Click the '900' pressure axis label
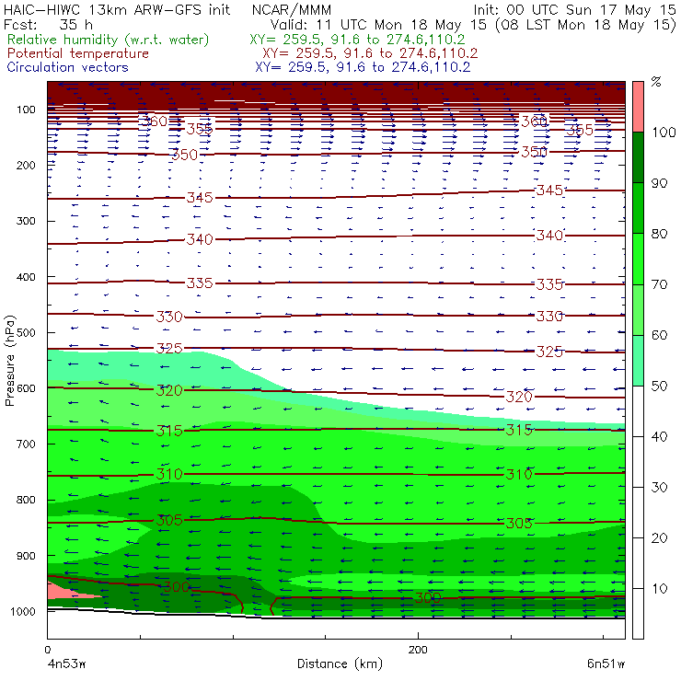681x681 pixels. pos(26,556)
